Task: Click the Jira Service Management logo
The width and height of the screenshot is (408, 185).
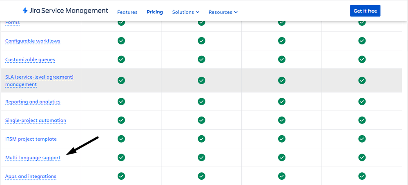Action: tap(65, 11)
